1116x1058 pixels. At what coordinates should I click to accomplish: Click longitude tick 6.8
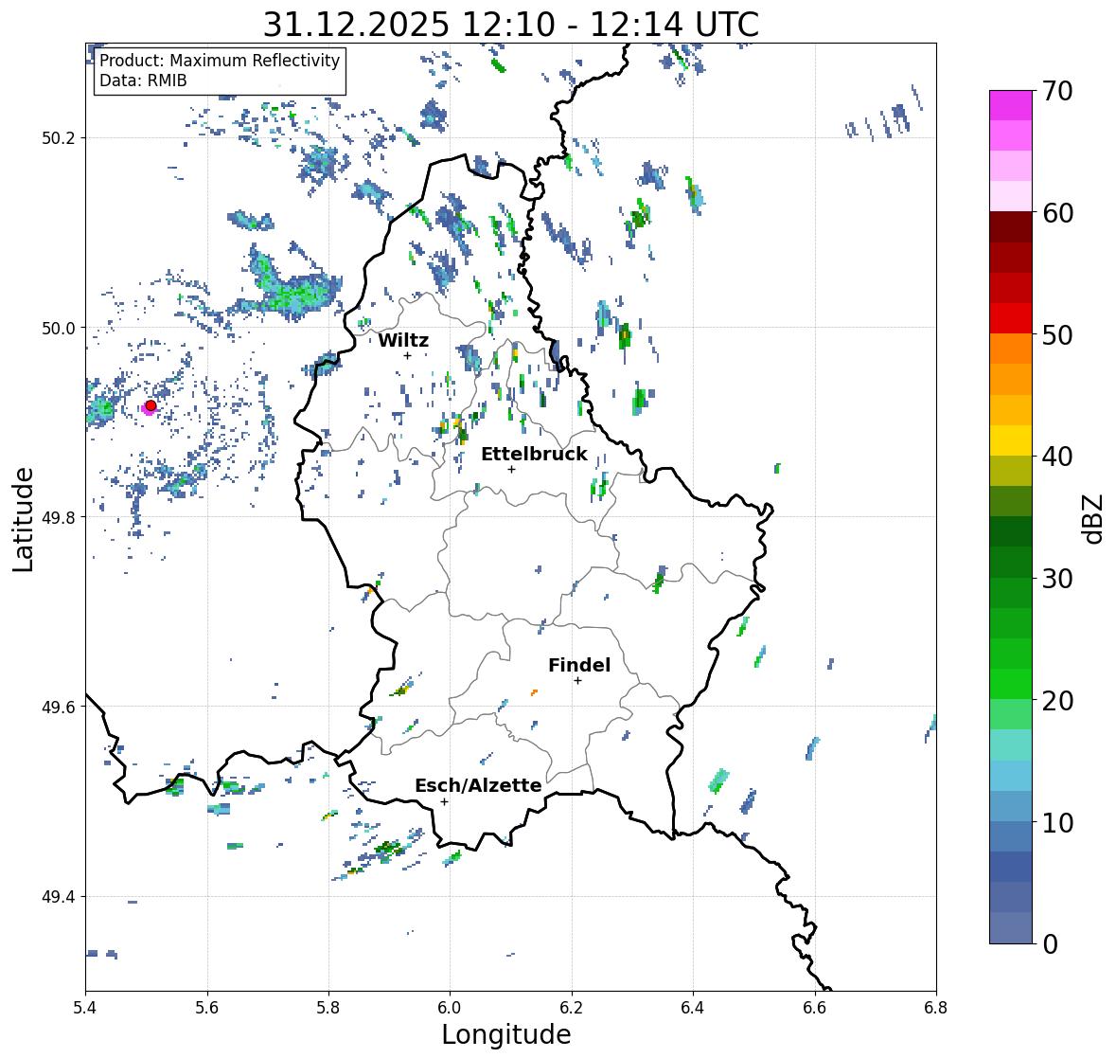pos(936,1007)
